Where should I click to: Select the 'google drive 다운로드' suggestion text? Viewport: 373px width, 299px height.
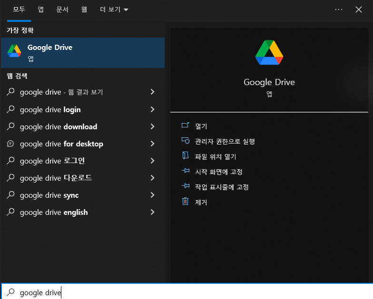coord(56,178)
